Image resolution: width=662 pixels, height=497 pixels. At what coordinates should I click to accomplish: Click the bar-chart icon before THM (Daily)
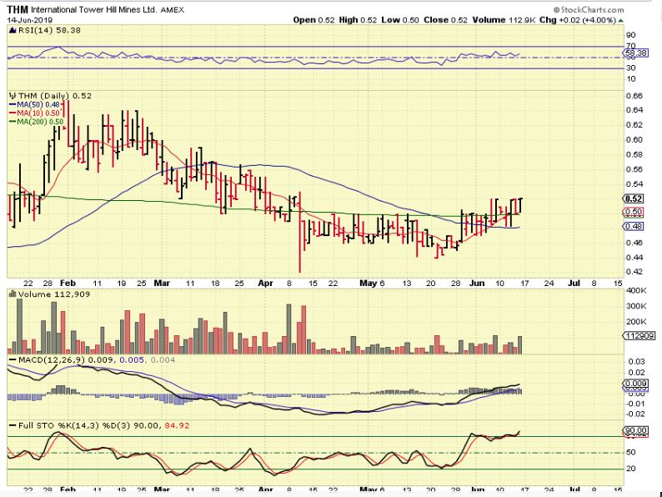13,96
